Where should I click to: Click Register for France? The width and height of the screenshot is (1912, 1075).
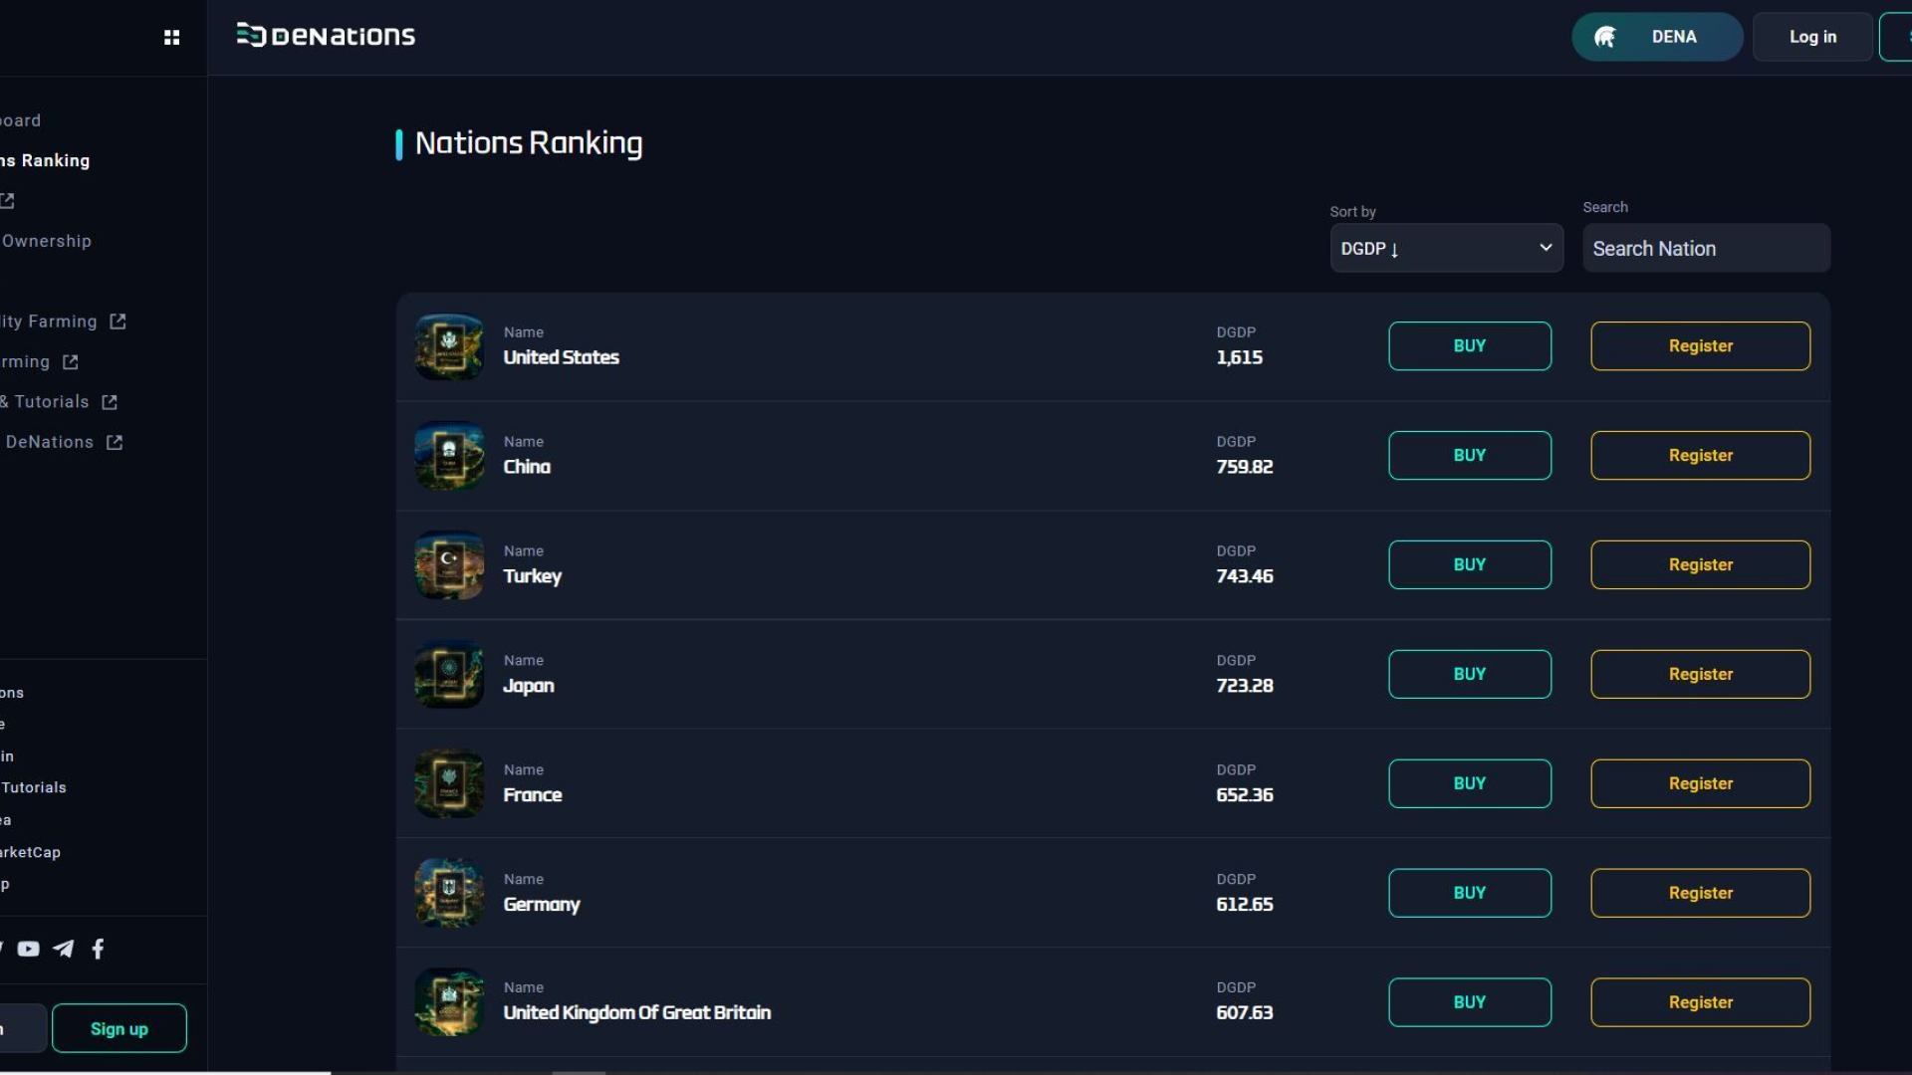1700,783
